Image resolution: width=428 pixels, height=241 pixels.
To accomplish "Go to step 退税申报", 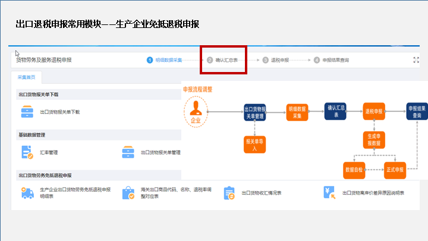I will (280, 60).
